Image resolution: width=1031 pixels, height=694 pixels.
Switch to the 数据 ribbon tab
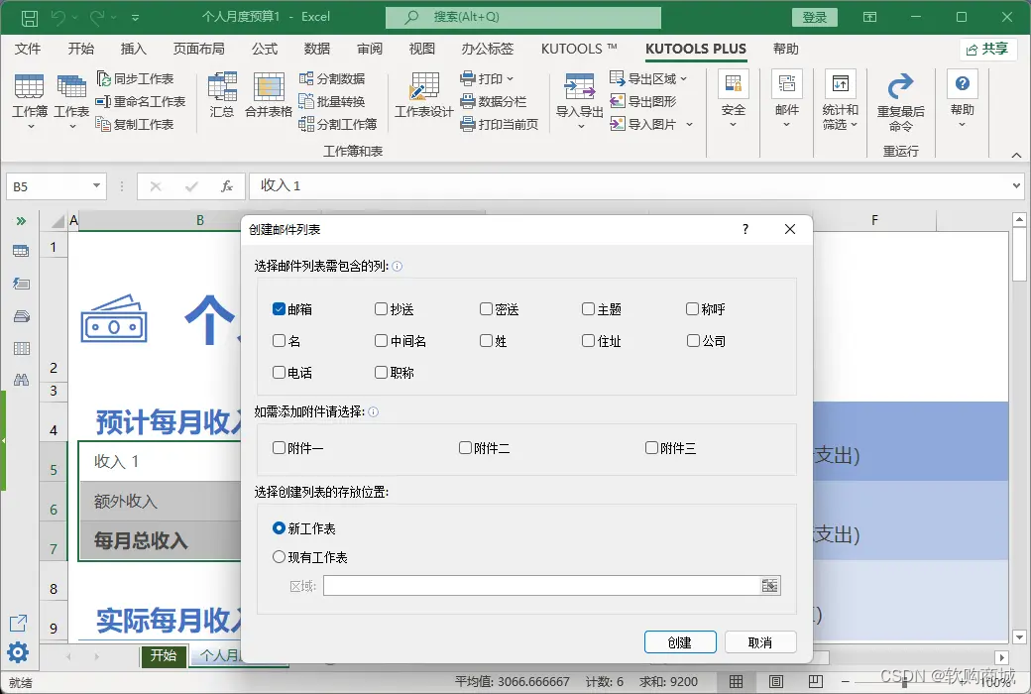point(317,49)
